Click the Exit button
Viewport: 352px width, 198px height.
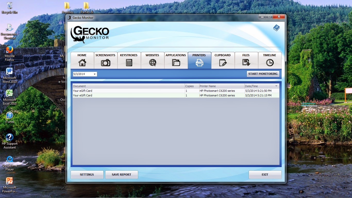coord(265,175)
